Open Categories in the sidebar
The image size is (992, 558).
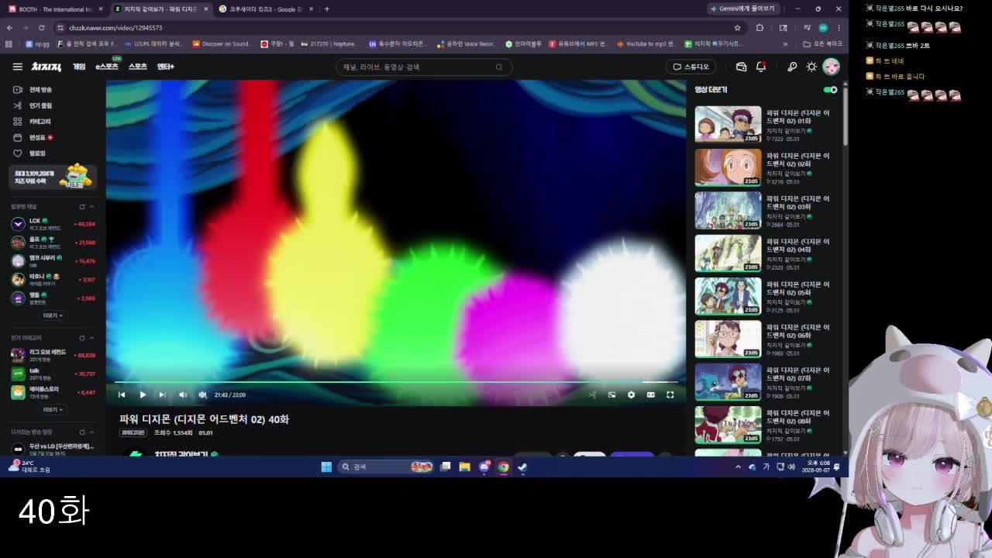32,122
